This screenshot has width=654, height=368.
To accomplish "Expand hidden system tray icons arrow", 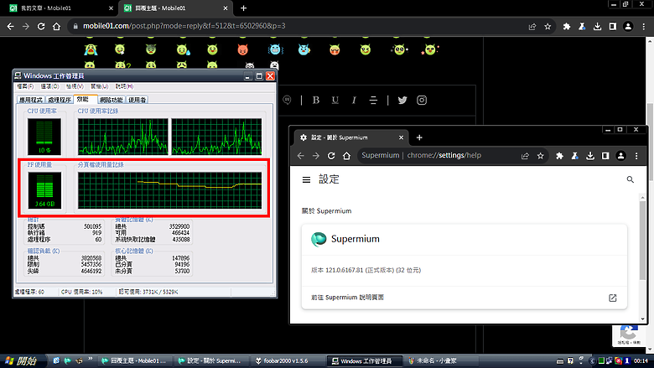I will click(591, 361).
